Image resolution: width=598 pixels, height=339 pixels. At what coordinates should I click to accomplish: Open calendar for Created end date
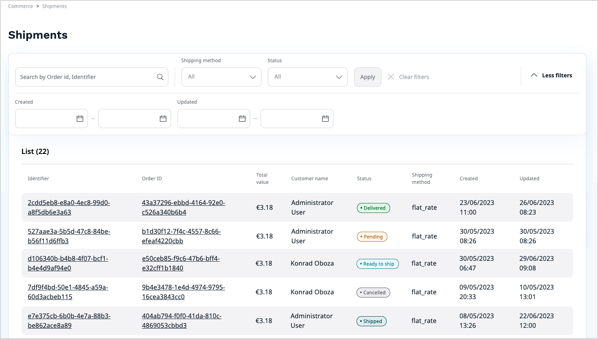point(163,118)
